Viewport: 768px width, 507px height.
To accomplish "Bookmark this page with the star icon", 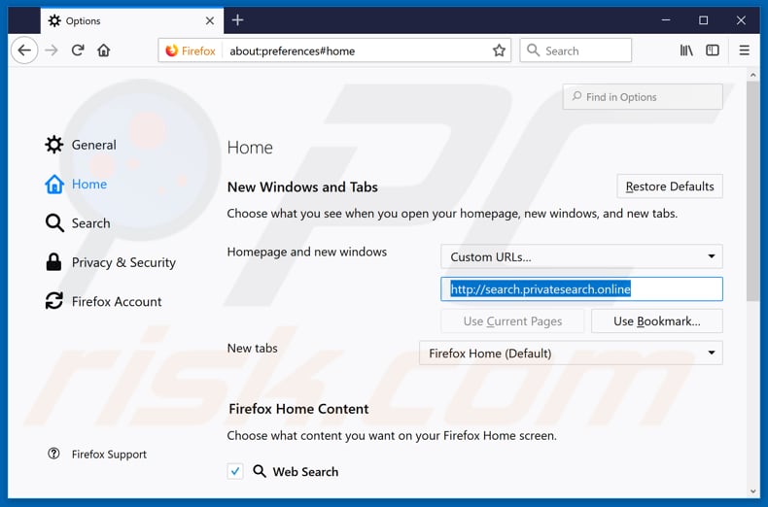I will 499,51.
